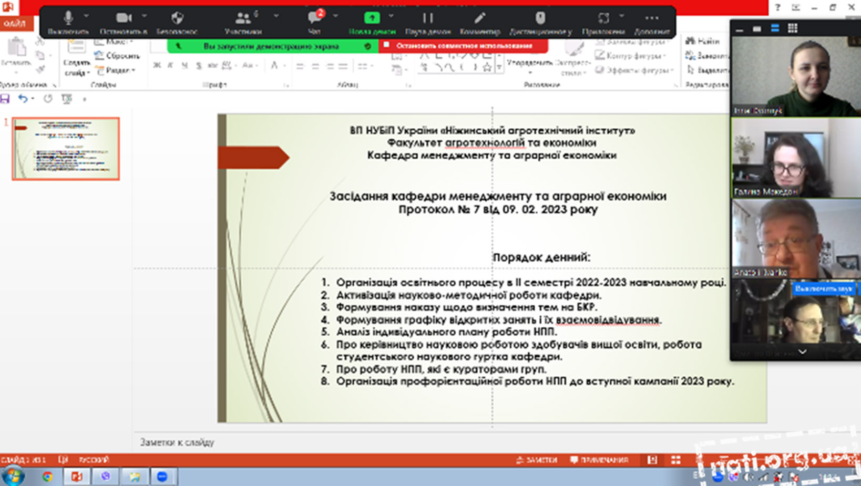Center text in paragraph group
The width and height of the screenshot is (861, 486).
click(315, 66)
